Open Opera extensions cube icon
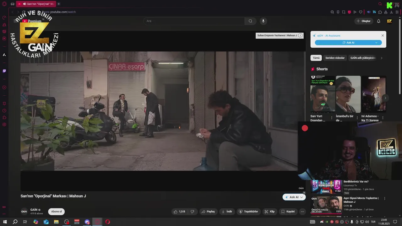This screenshot has width=402, height=226. 380,12
